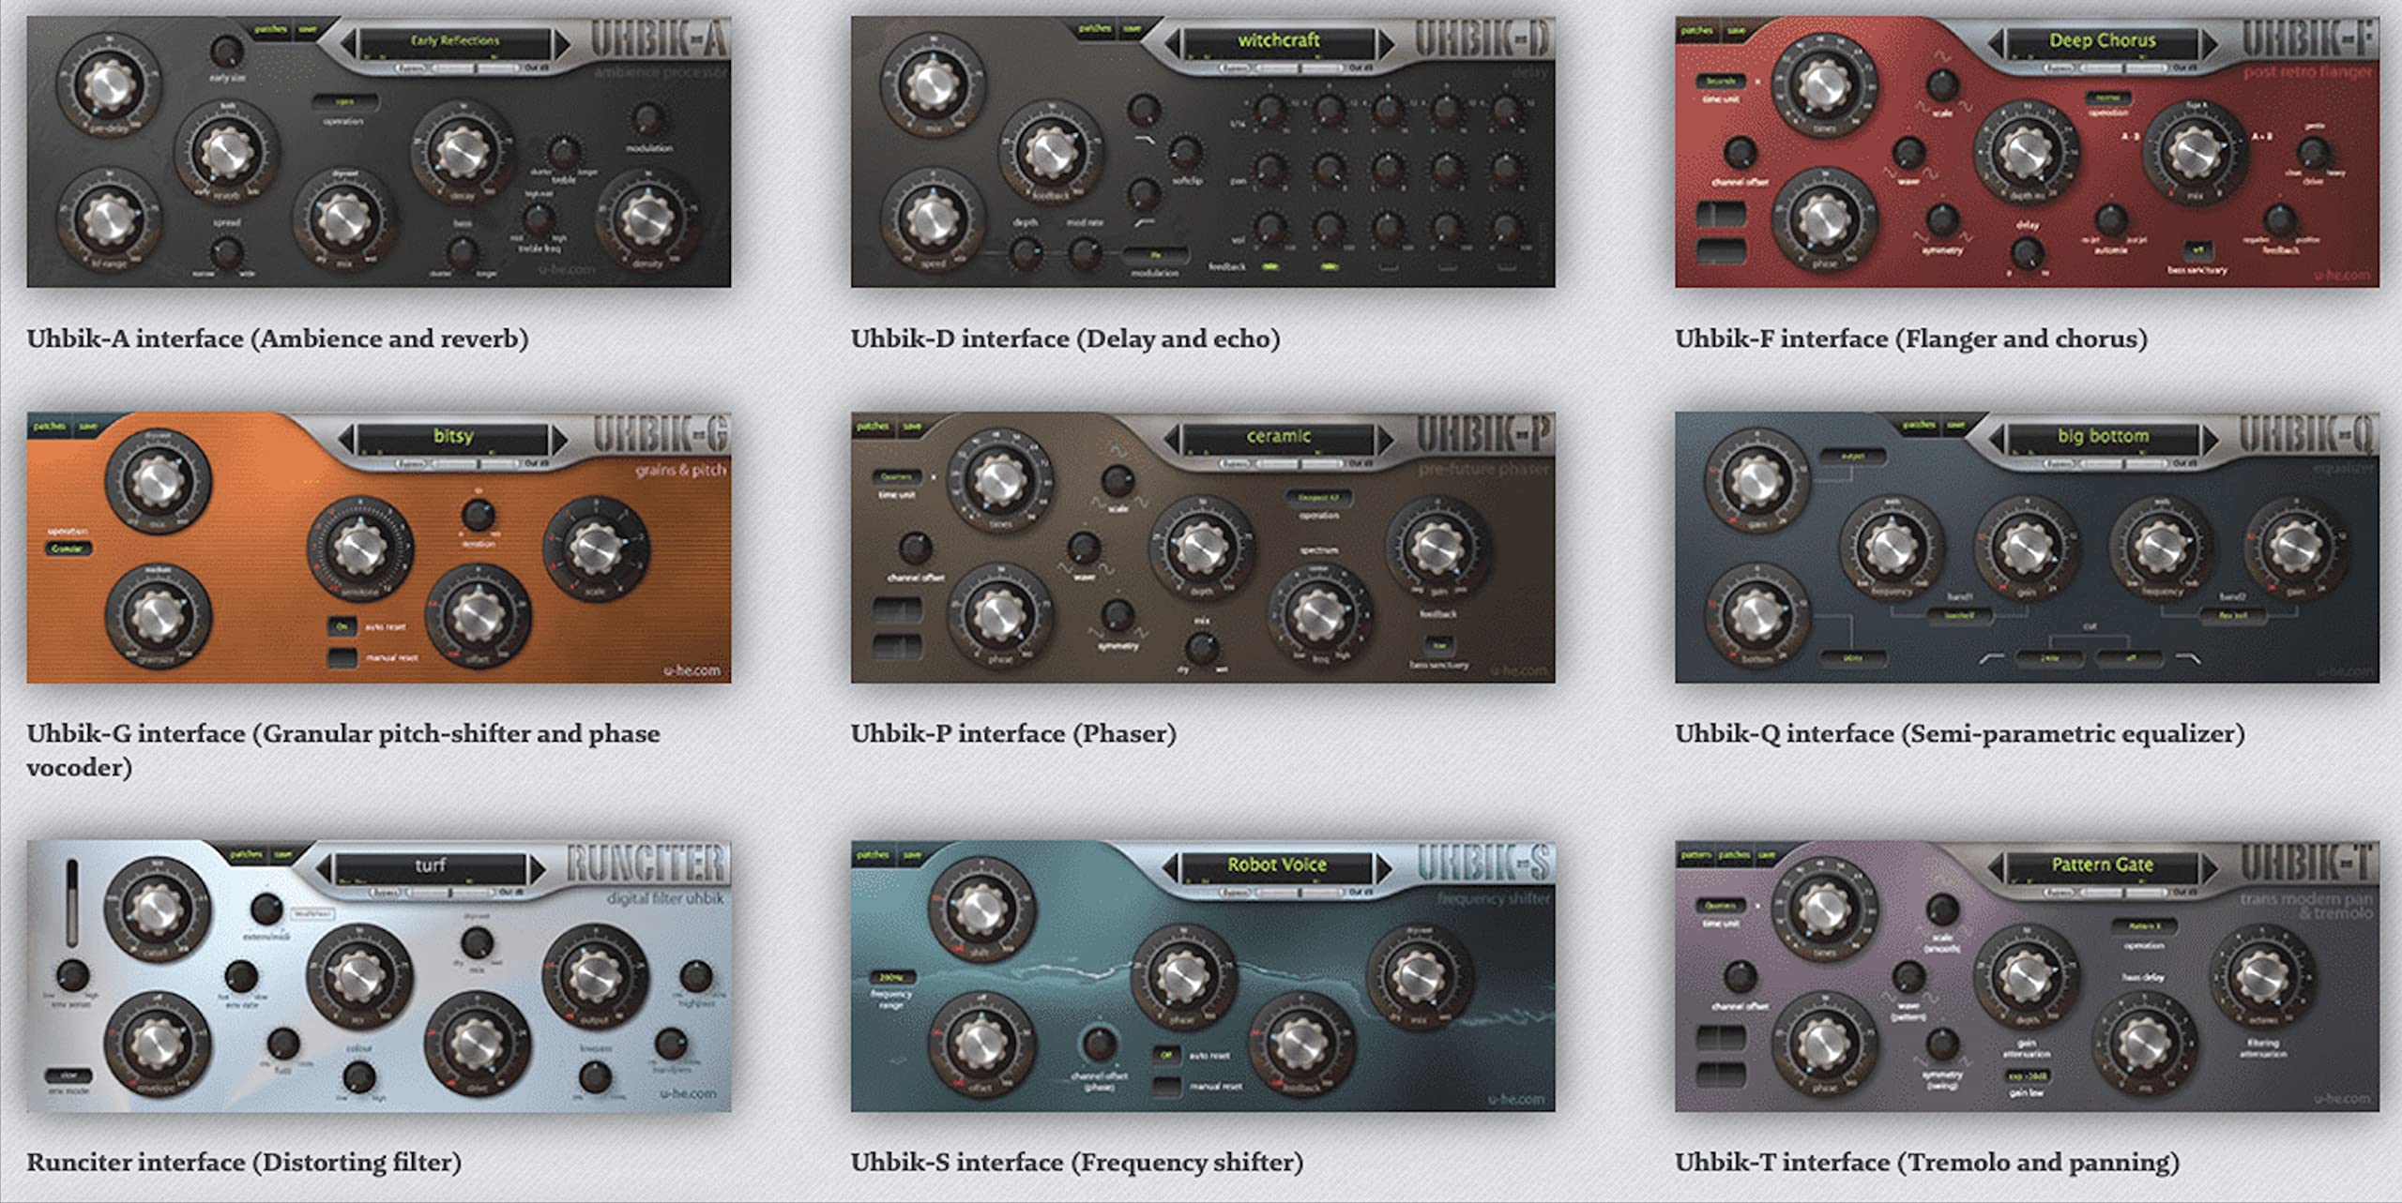This screenshot has width=2402, height=1203.
Task: Open pattern tab in Uhbik-T
Action: [x=1695, y=855]
